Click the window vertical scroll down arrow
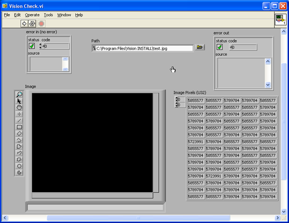289x223 pixels. [284, 211]
